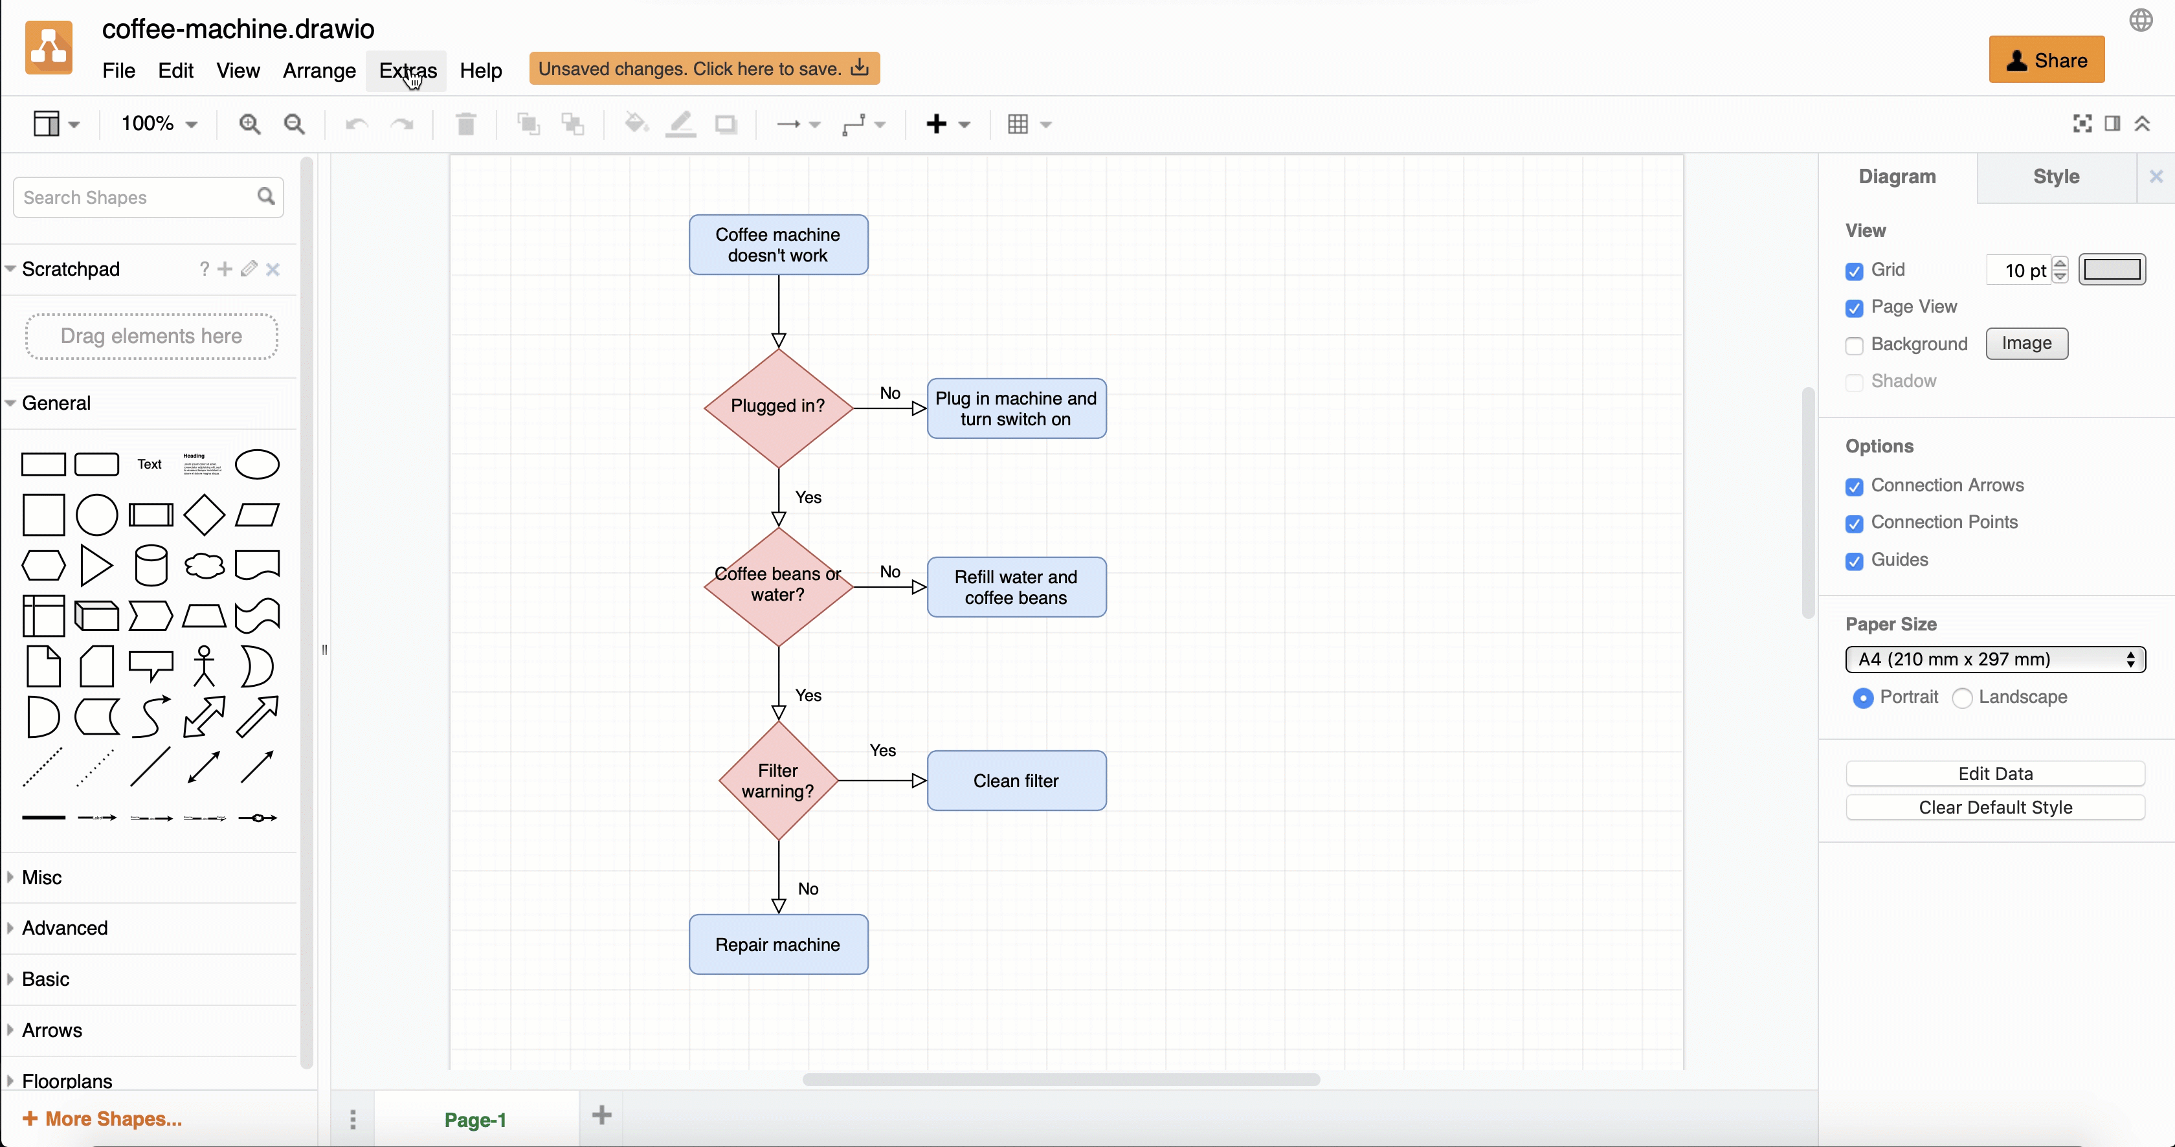Select the Zoom In tool
Viewport: 2175px width, 1147px height.
coord(250,124)
